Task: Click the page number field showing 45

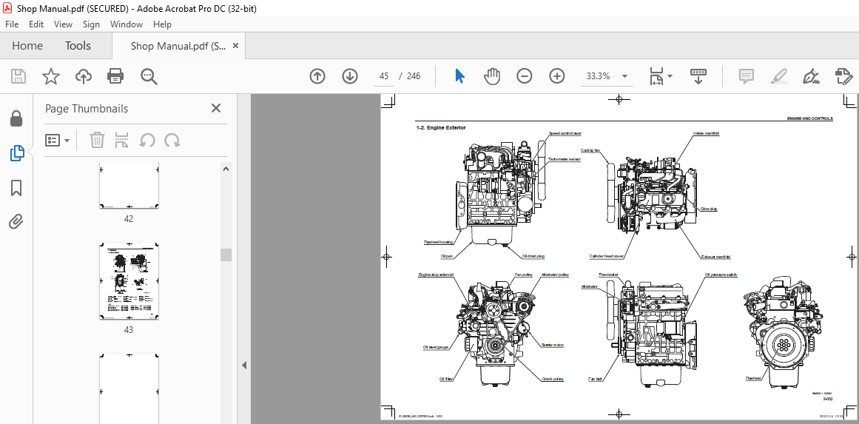Action: click(x=384, y=76)
